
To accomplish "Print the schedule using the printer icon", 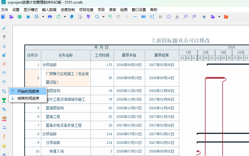I will click(50, 17).
